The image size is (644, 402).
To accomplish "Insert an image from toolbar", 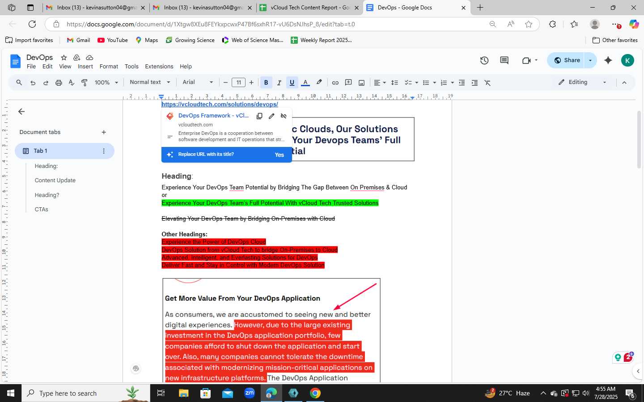I will pyautogui.click(x=361, y=83).
